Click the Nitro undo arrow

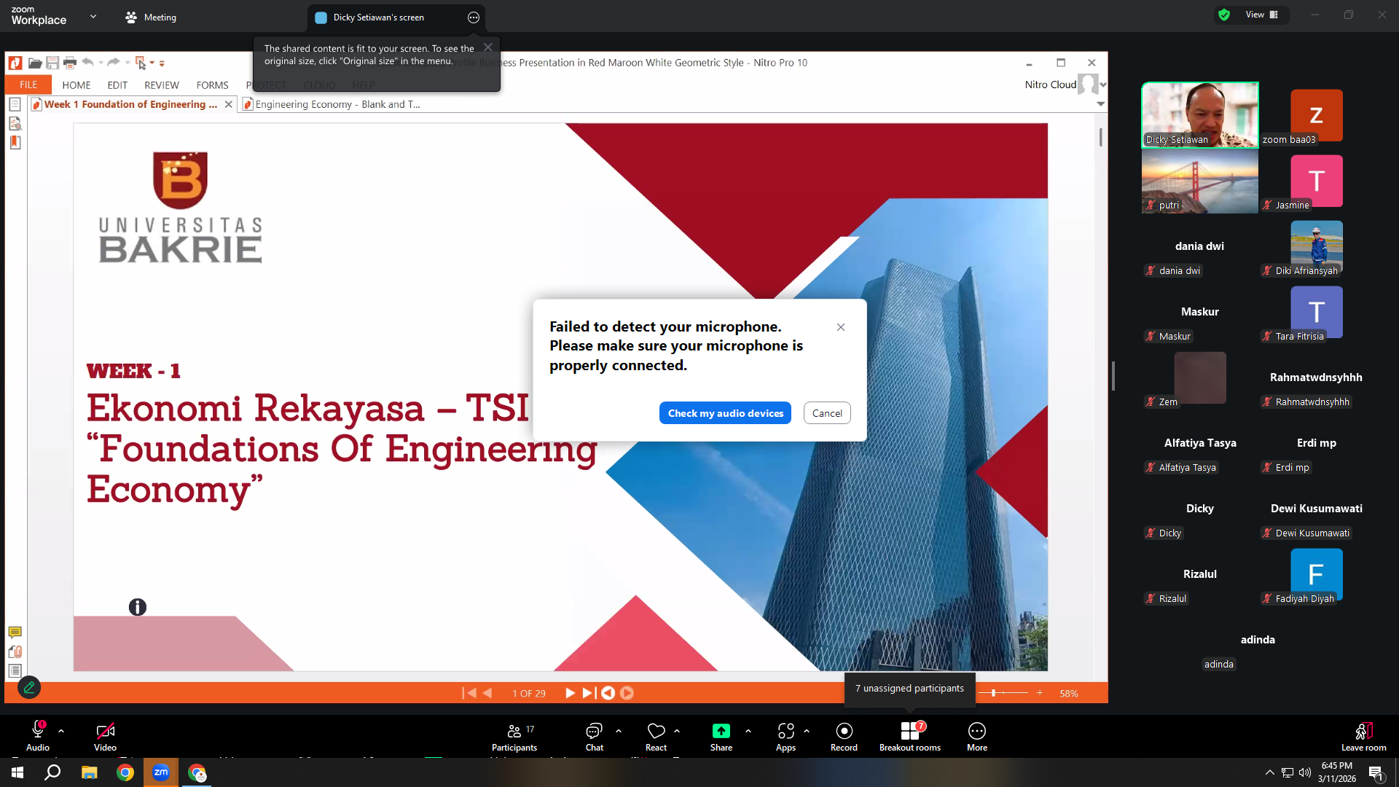88,63
